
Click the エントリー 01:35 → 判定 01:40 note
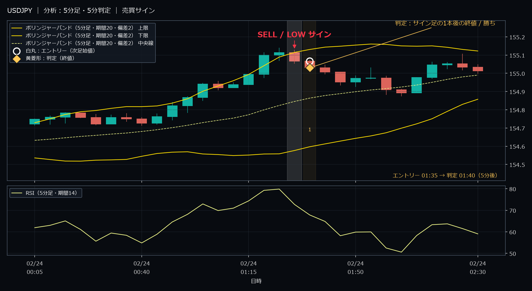tap(445, 176)
